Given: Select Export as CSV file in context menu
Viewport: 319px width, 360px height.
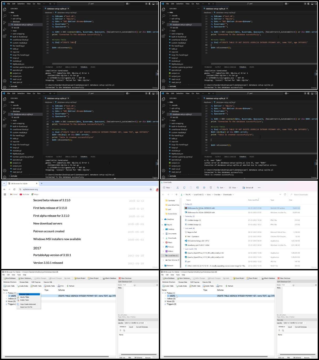Looking at the screenshot, I should (29, 307).
